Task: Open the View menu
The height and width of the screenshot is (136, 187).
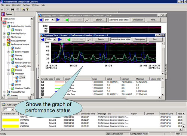Action: click(8, 5)
